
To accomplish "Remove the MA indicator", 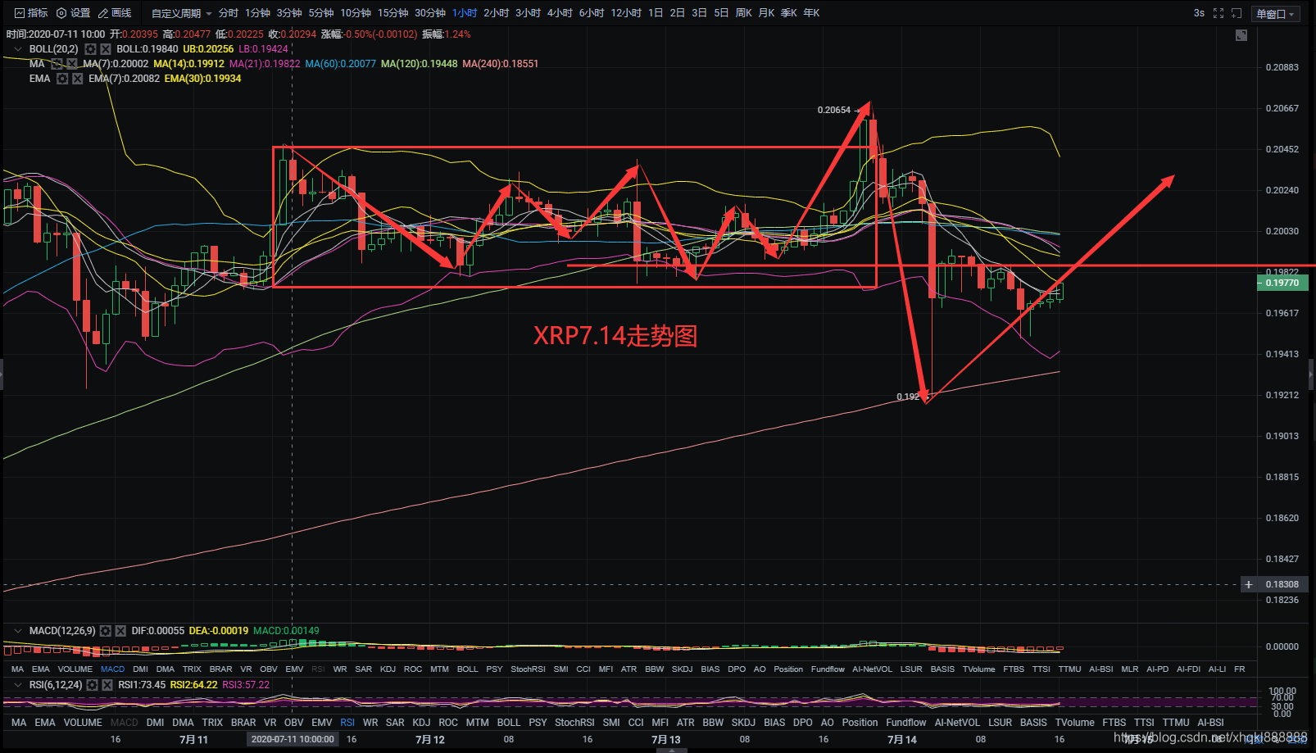I will point(72,64).
